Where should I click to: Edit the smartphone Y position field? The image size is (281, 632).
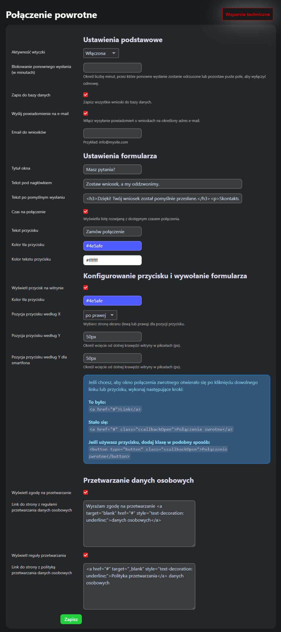pos(112,358)
